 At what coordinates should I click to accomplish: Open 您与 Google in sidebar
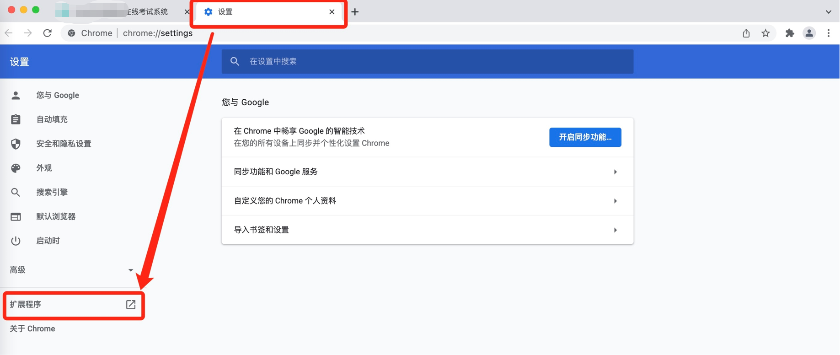(x=58, y=95)
